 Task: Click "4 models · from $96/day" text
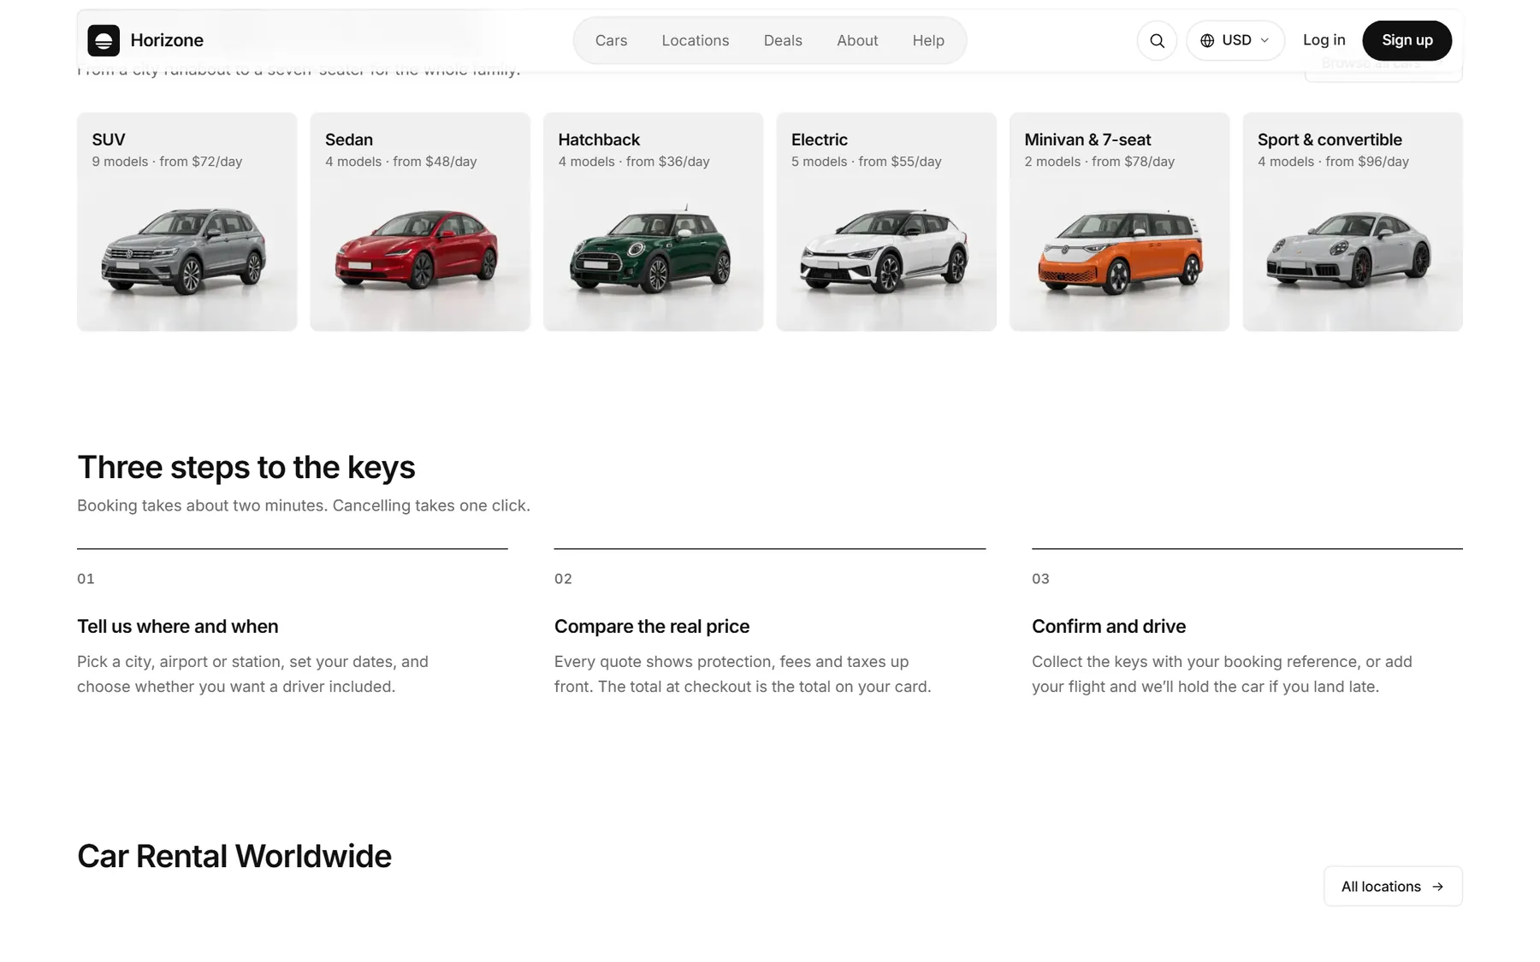pos(1333,162)
